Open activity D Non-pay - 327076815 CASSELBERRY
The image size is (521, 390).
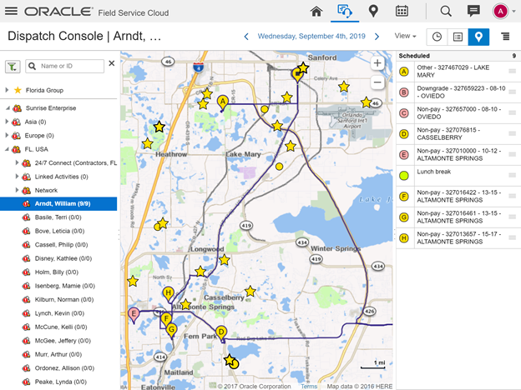(x=458, y=133)
